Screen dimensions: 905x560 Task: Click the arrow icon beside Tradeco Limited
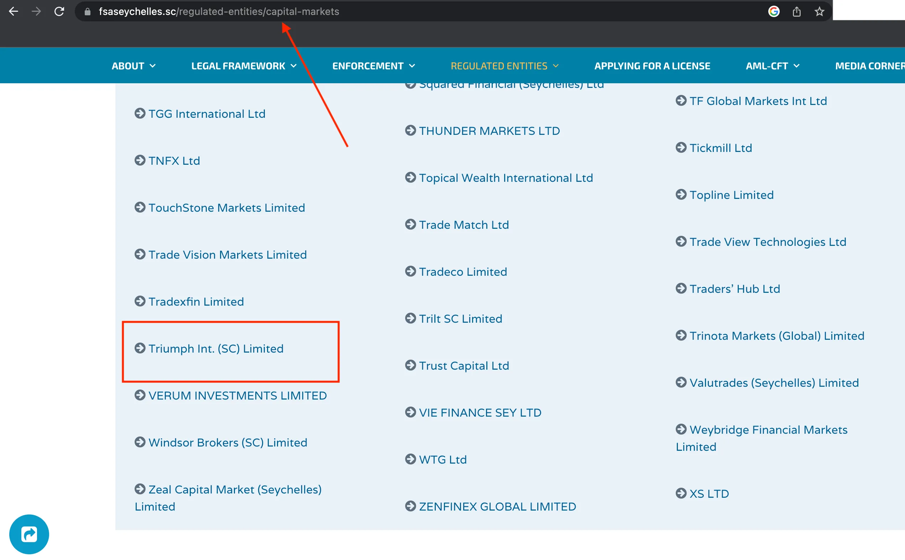click(x=410, y=271)
